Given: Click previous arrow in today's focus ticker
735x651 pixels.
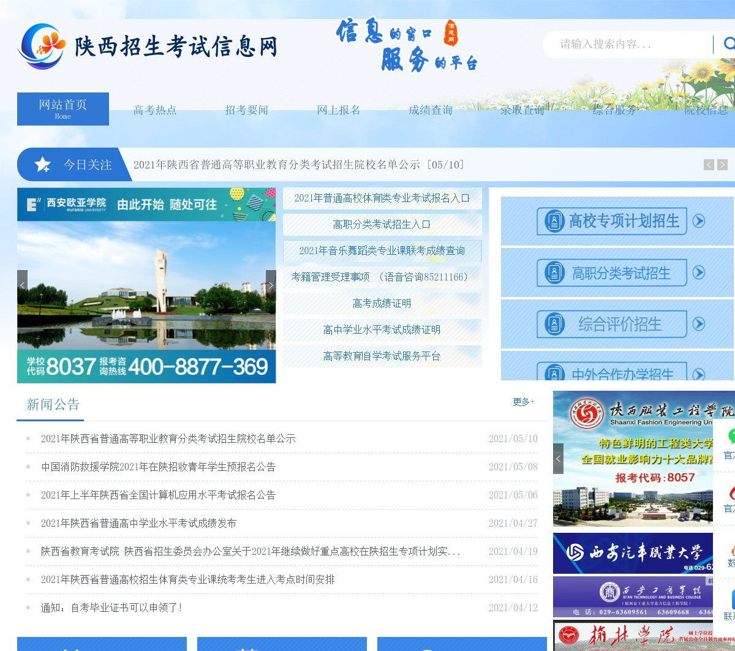Looking at the screenshot, I should (709, 164).
